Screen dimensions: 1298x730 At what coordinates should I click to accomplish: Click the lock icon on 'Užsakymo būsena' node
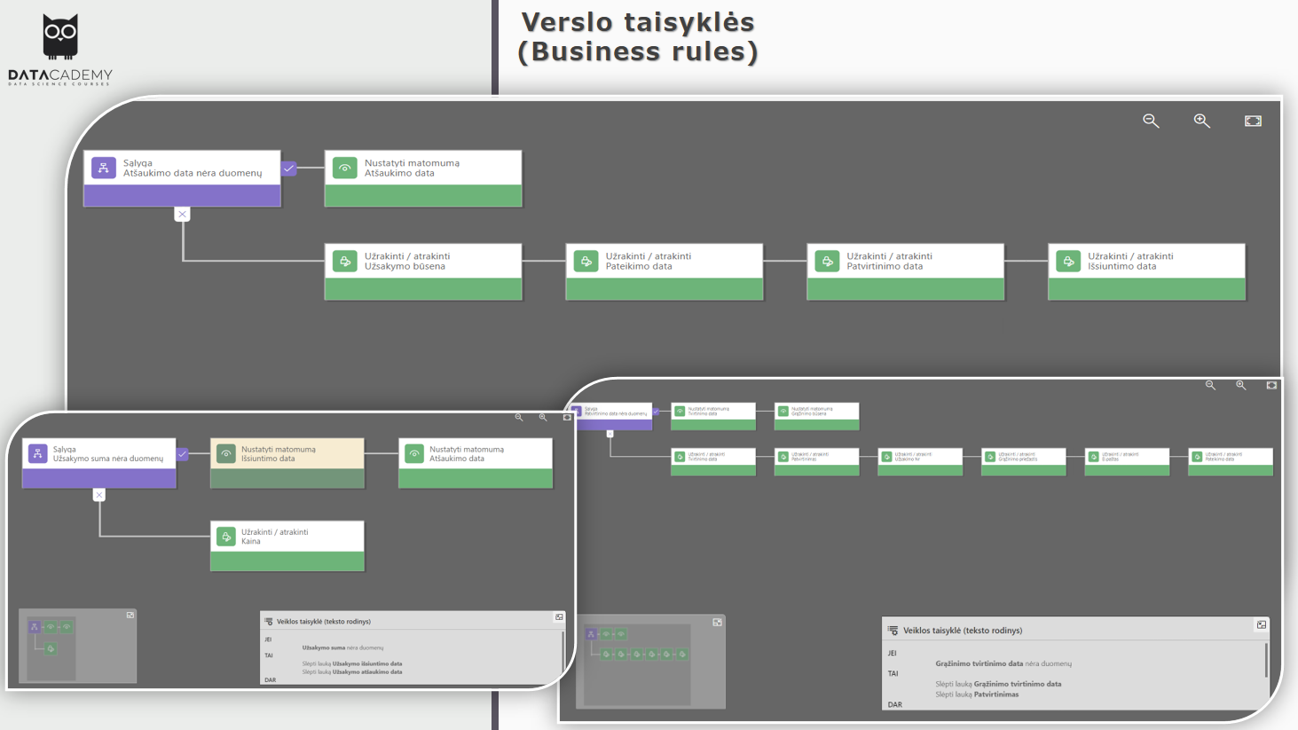coord(345,261)
